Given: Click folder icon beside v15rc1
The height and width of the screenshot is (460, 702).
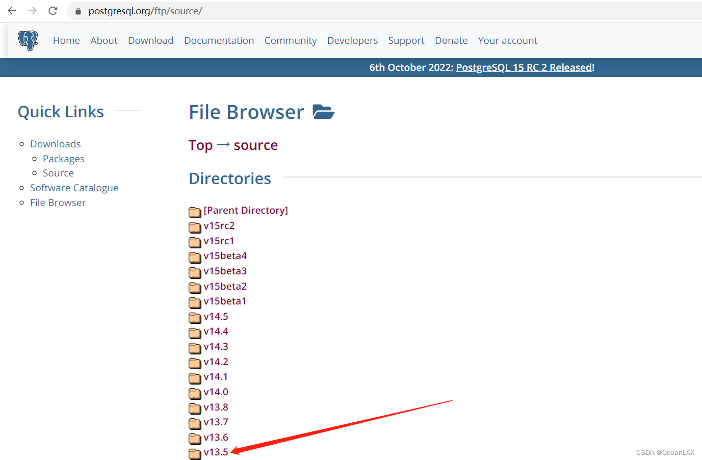Looking at the screenshot, I should click(x=195, y=242).
